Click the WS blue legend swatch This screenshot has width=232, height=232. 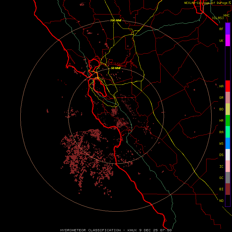228,143
